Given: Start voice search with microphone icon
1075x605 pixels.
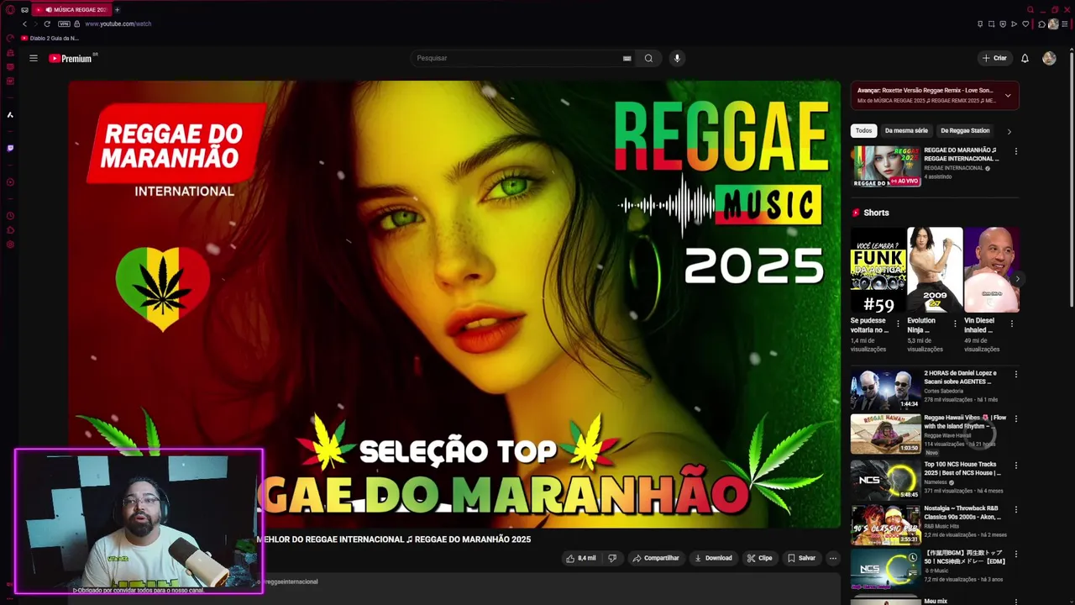Looking at the screenshot, I should pos(677,58).
